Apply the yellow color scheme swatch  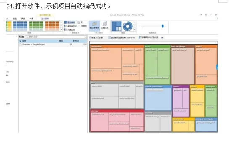[x=9, y=26]
